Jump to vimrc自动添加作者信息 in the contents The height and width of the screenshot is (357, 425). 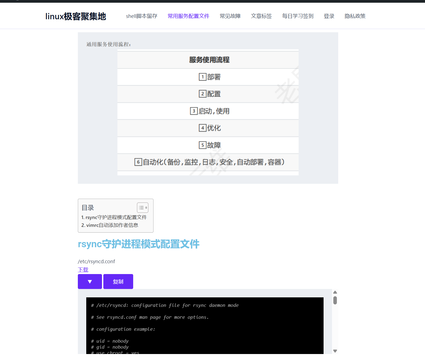[110, 225]
